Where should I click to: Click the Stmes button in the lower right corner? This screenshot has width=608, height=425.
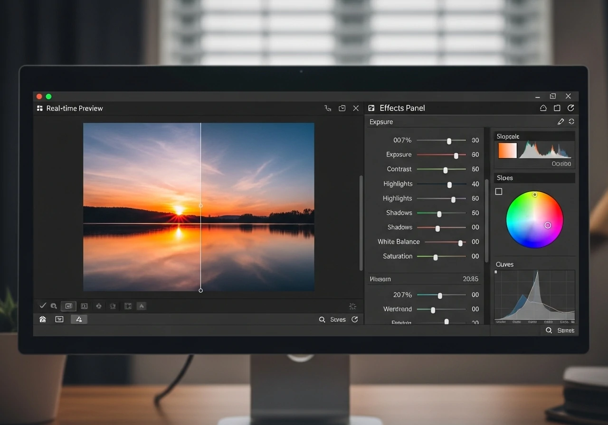pos(566,330)
